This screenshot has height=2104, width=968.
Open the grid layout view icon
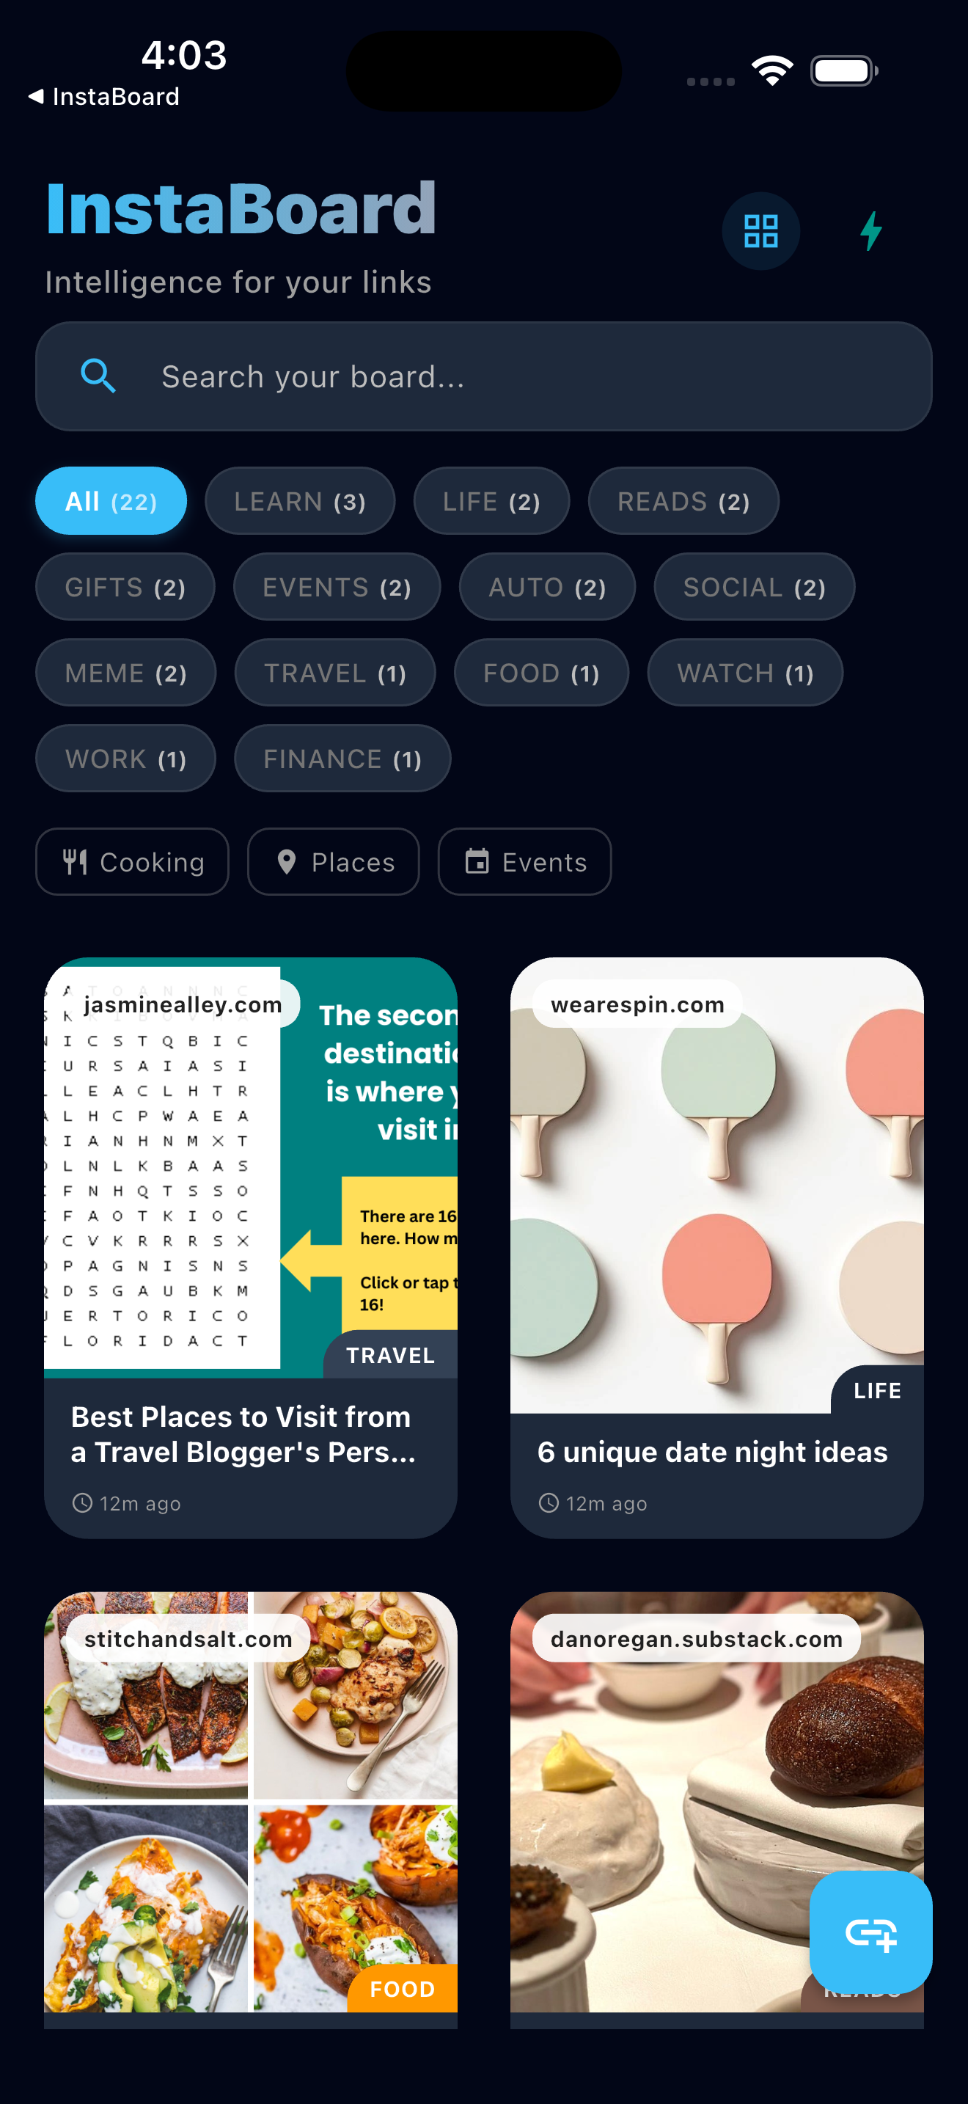click(x=760, y=231)
